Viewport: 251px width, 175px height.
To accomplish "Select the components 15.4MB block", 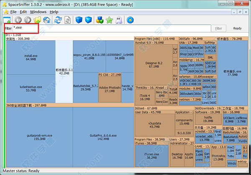I will pos(184,122).
